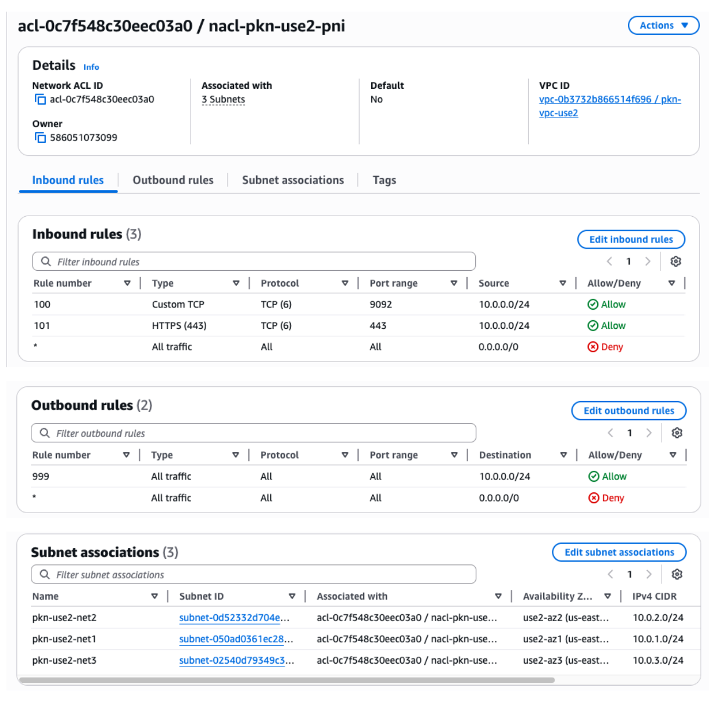711x702 pixels.
Task: Go to previous page of outbound rules
Action: pos(610,433)
